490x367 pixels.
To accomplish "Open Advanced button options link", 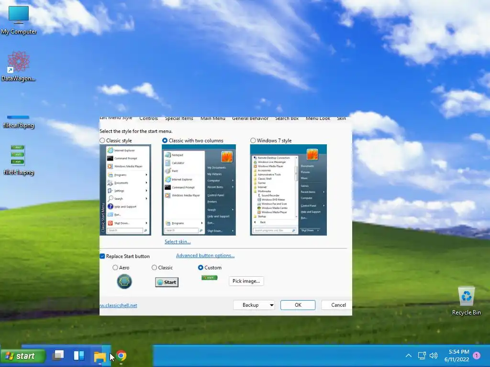I will 205,256.
